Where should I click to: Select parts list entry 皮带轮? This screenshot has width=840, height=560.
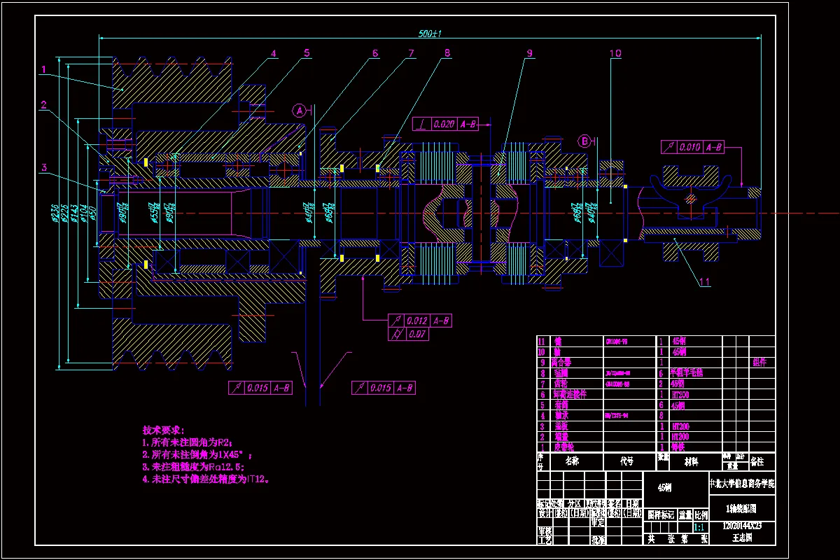tap(564, 447)
